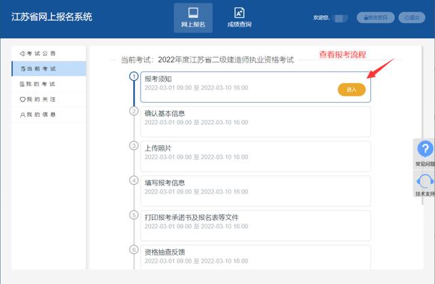Switch to the 成绩查询 tab
435x284 pixels.
point(239,18)
